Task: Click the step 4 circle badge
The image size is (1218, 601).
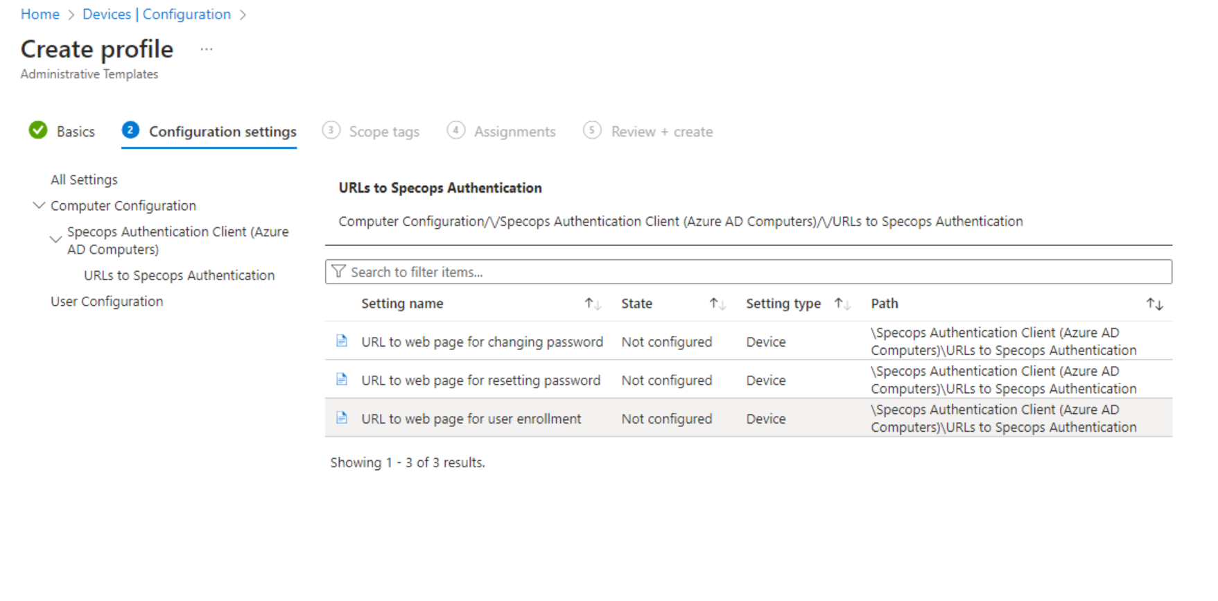Action: 456,130
